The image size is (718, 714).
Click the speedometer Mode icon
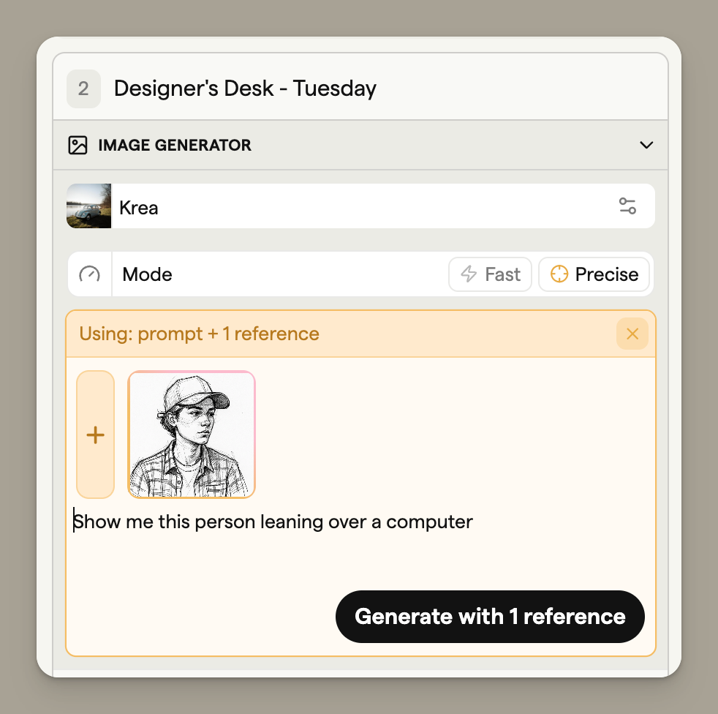click(89, 274)
